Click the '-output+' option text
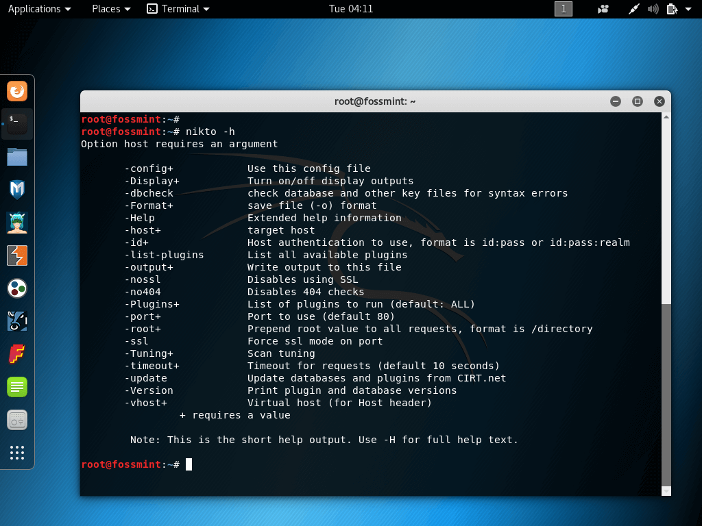Screen dimensions: 702x526 [x=149, y=268]
